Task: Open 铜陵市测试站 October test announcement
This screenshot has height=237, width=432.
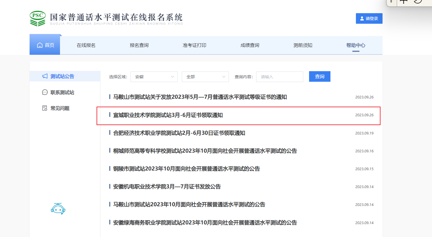Action: pos(186,169)
